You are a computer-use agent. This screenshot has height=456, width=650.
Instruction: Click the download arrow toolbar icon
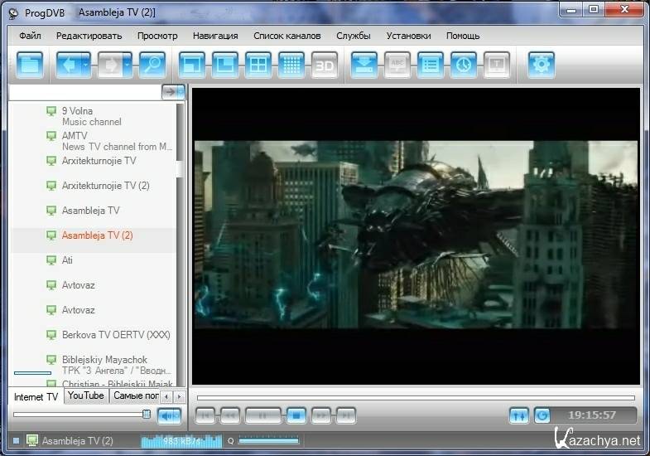(364, 65)
